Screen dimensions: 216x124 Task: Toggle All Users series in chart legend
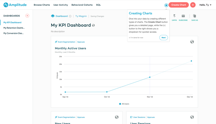124,104
